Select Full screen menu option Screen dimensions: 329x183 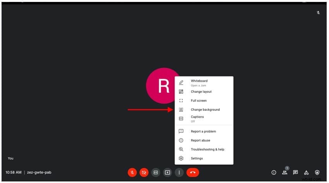click(x=204, y=101)
